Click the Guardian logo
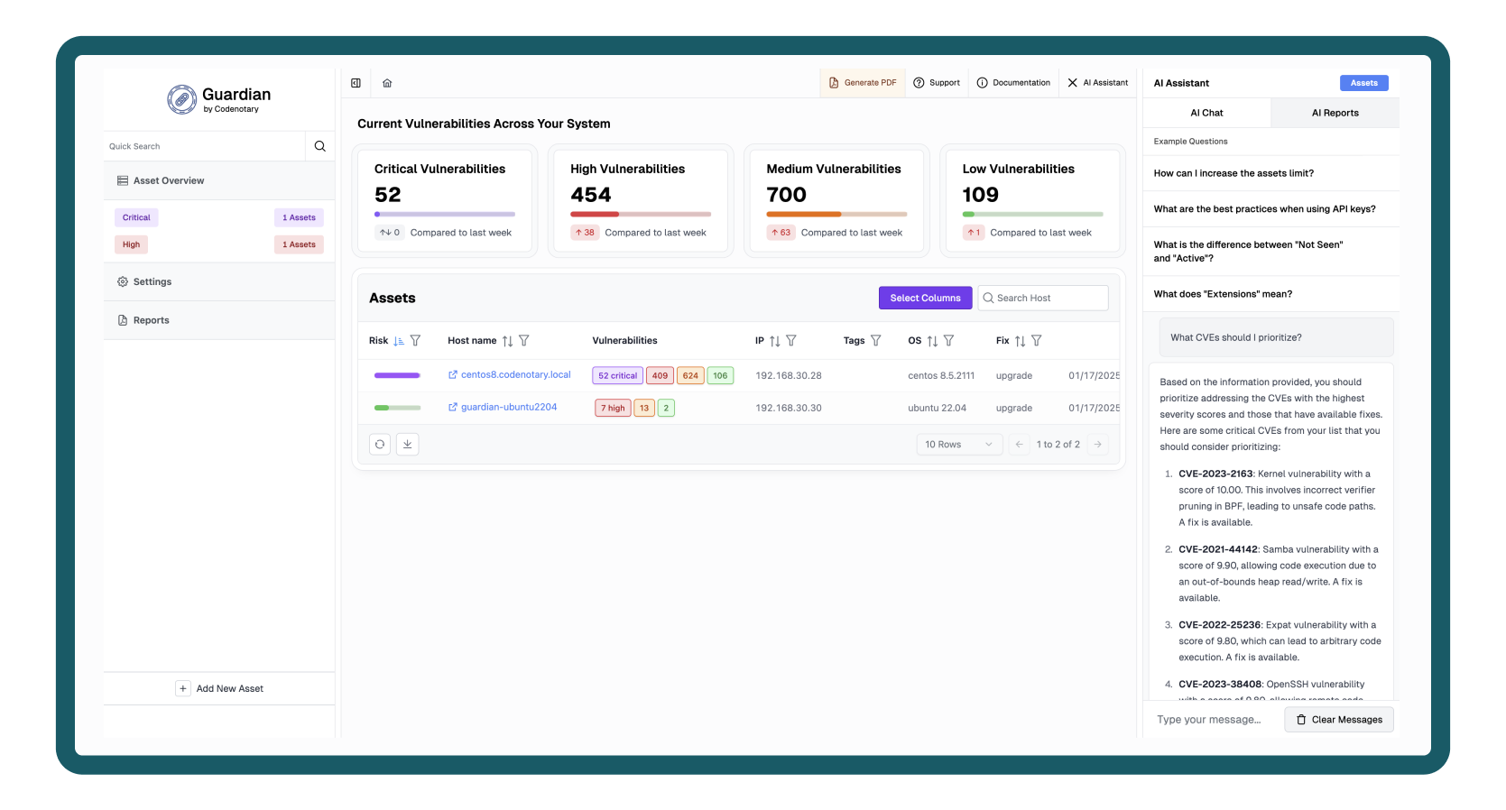1506x810 pixels. [219, 99]
